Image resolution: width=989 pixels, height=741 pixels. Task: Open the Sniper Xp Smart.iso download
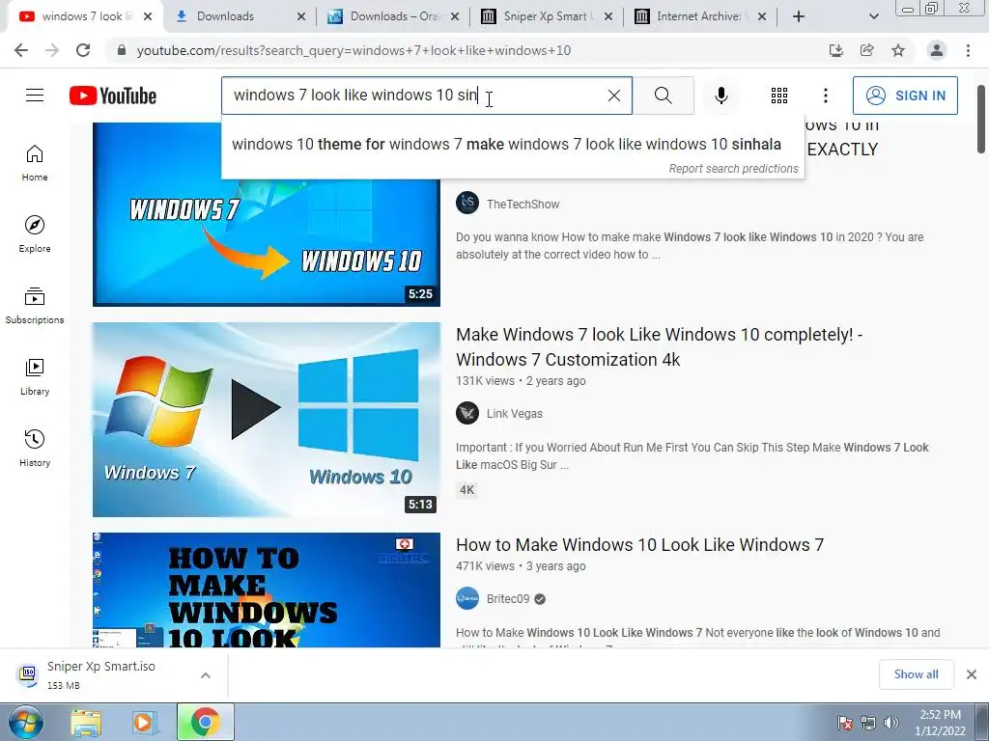click(100, 674)
